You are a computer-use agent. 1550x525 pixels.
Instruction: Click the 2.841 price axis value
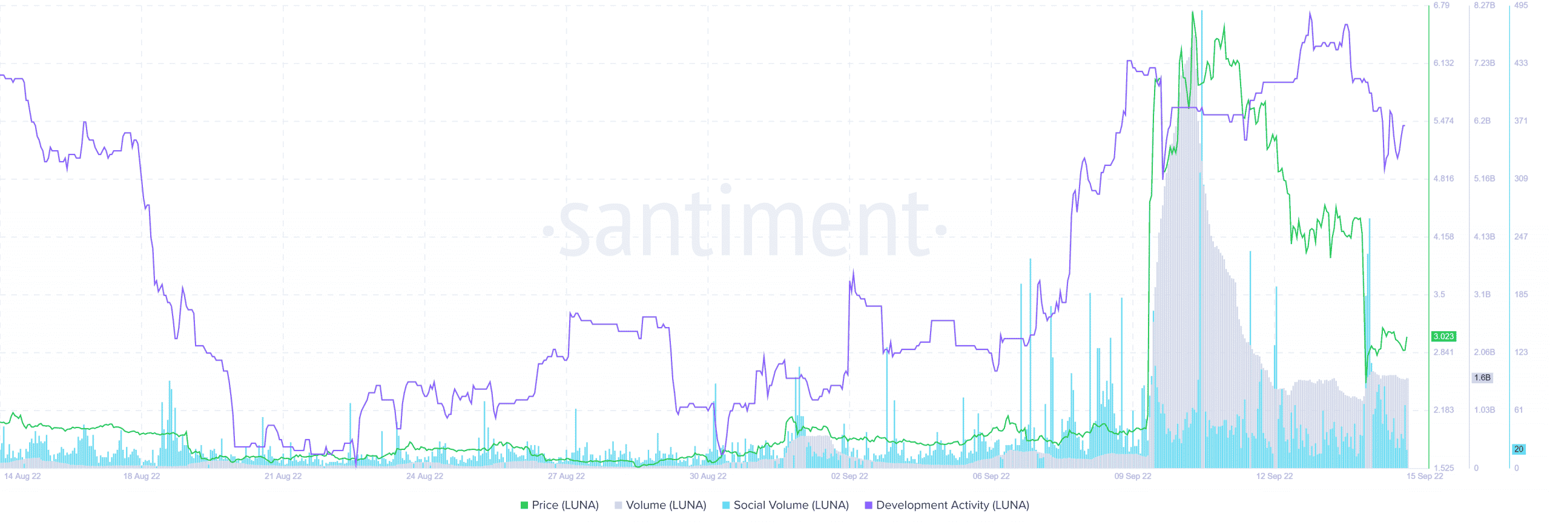[1443, 352]
